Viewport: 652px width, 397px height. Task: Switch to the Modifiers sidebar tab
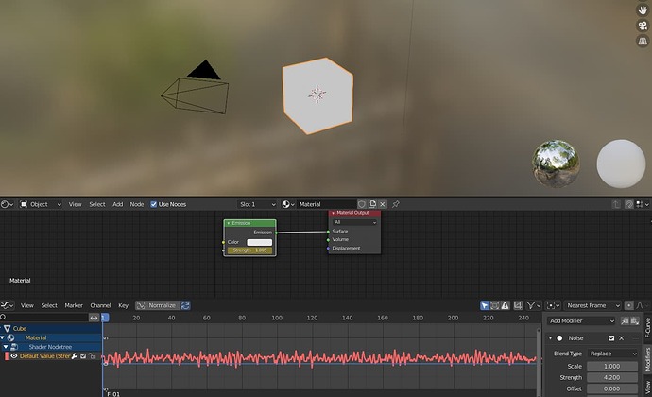647,358
